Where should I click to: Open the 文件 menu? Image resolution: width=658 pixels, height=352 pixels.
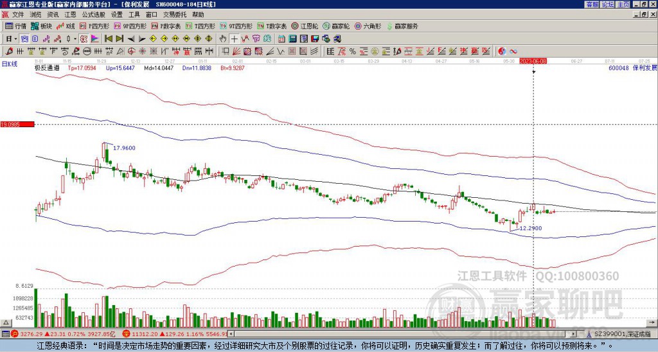pyautogui.click(x=17, y=15)
